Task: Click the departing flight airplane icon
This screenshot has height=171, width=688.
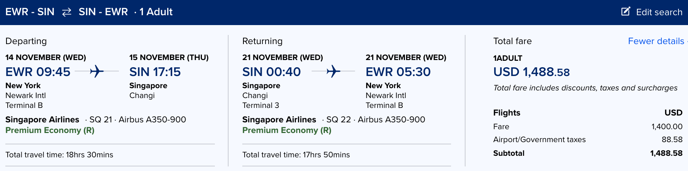Action: pos(97,71)
